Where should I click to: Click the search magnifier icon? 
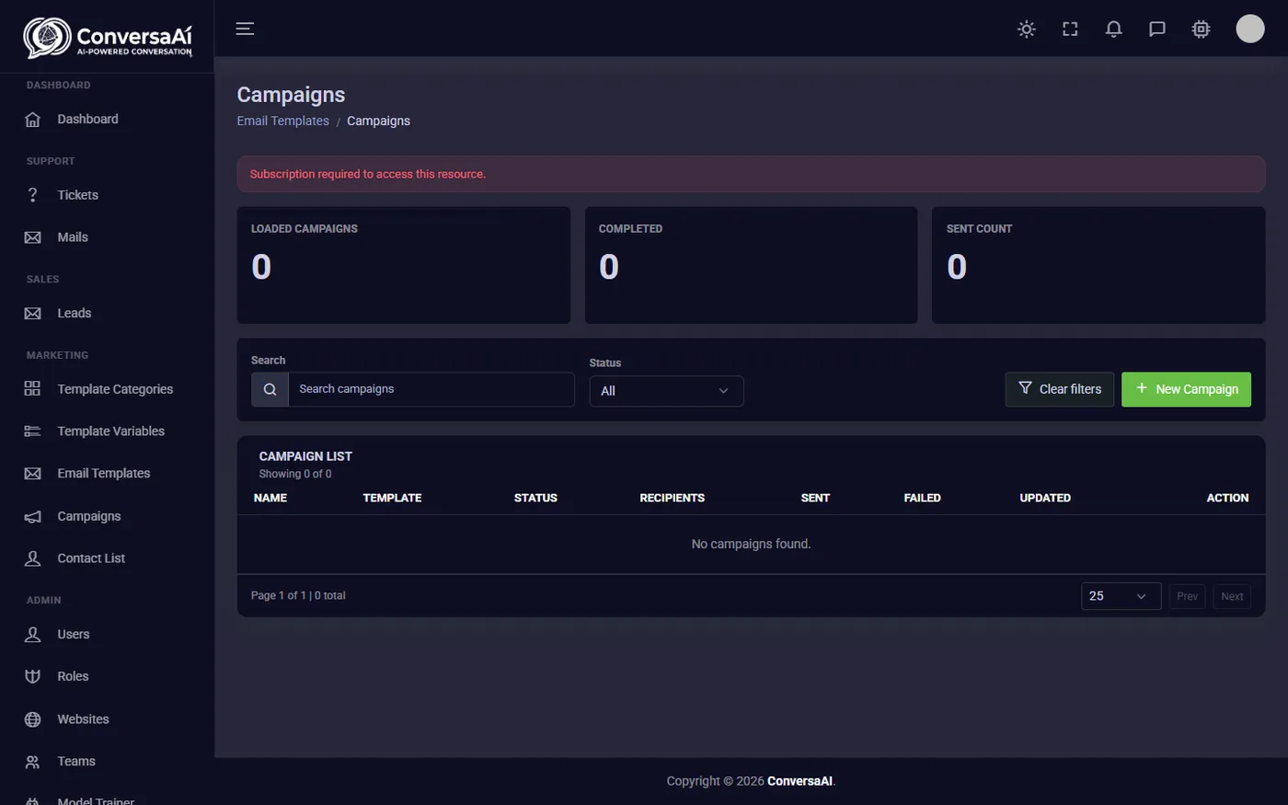[270, 389]
